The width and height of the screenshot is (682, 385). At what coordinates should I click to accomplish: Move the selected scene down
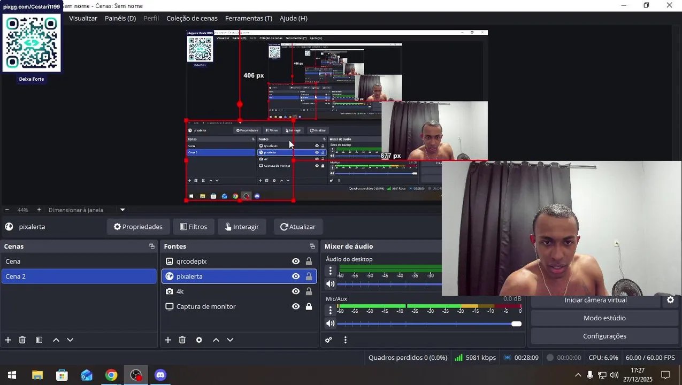click(70, 340)
